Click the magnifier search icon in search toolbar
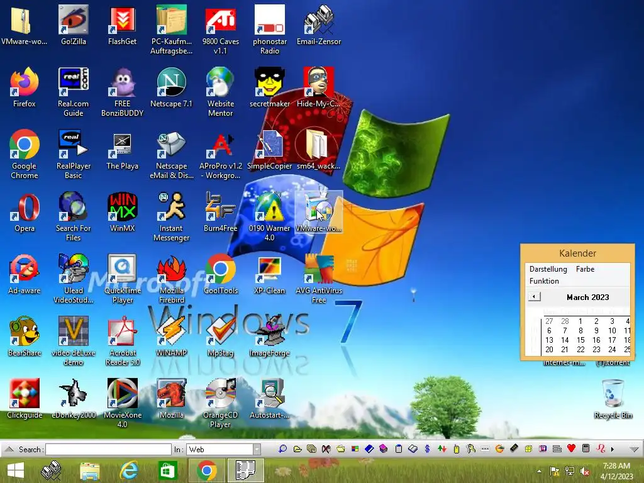The height and width of the screenshot is (483, 644). [282, 449]
